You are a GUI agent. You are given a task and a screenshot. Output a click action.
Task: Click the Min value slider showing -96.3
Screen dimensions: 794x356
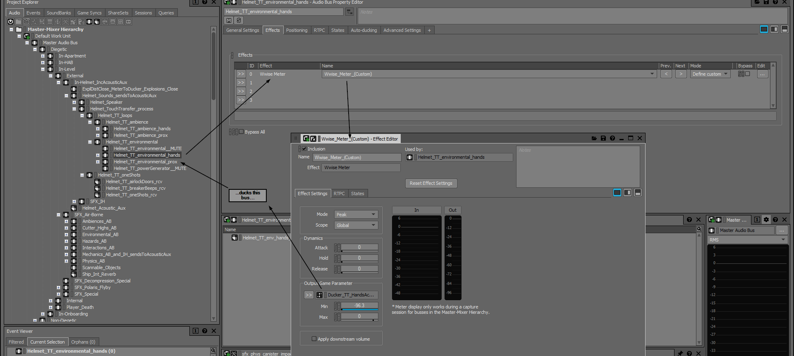click(x=359, y=306)
